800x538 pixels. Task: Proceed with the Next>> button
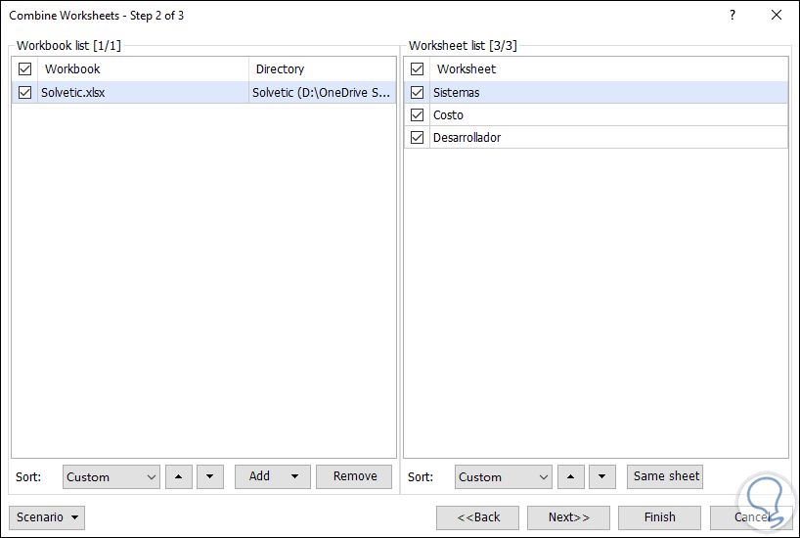[568, 517]
